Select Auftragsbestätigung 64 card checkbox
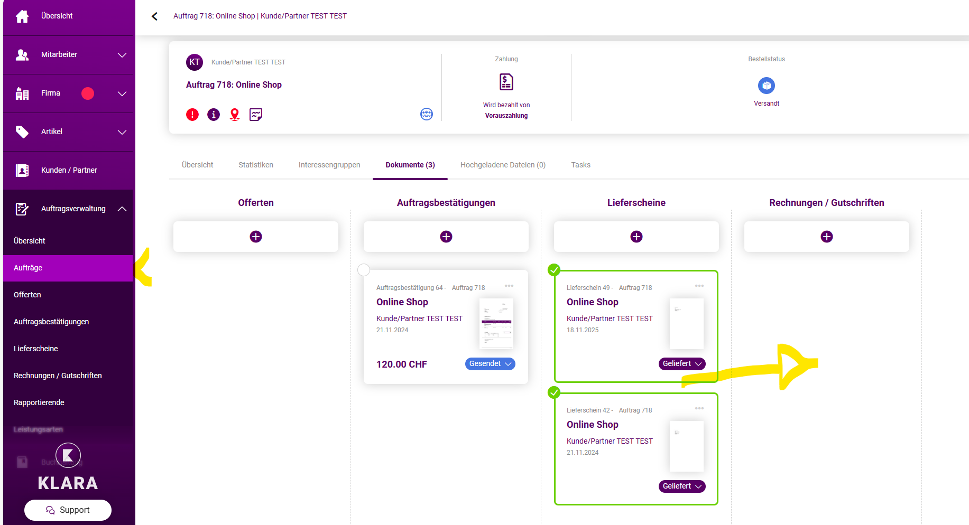This screenshot has height=525, width=969. [364, 270]
